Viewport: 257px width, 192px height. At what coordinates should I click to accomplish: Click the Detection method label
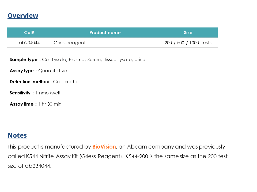pos(30,82)
